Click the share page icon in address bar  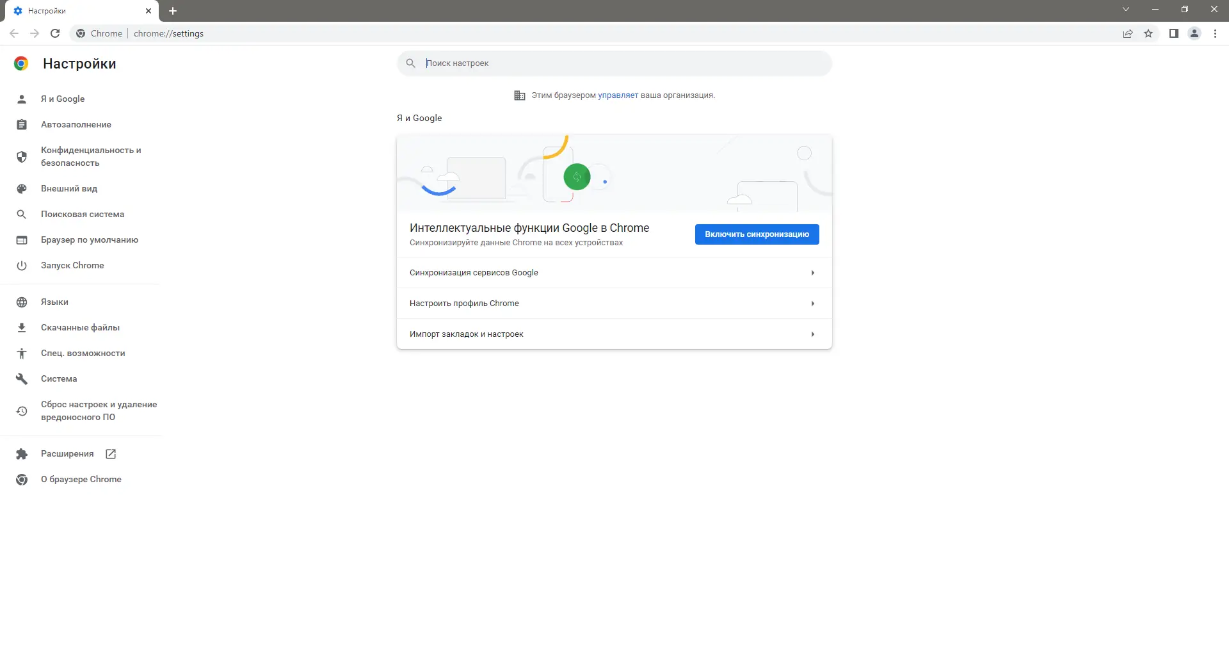coord(1128,33)
